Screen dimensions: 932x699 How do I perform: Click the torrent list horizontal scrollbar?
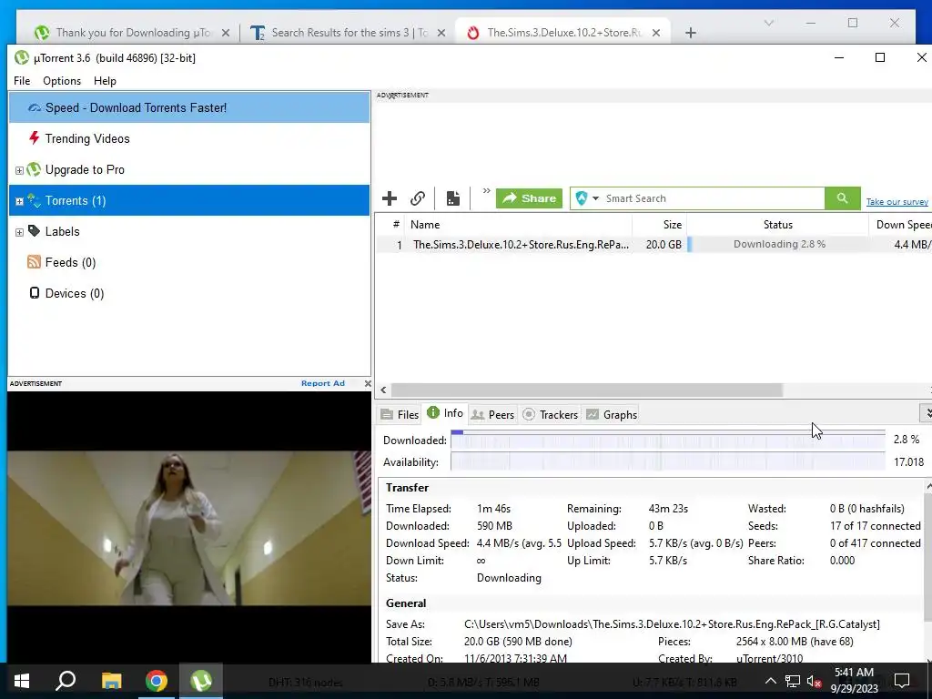(586, 390)
